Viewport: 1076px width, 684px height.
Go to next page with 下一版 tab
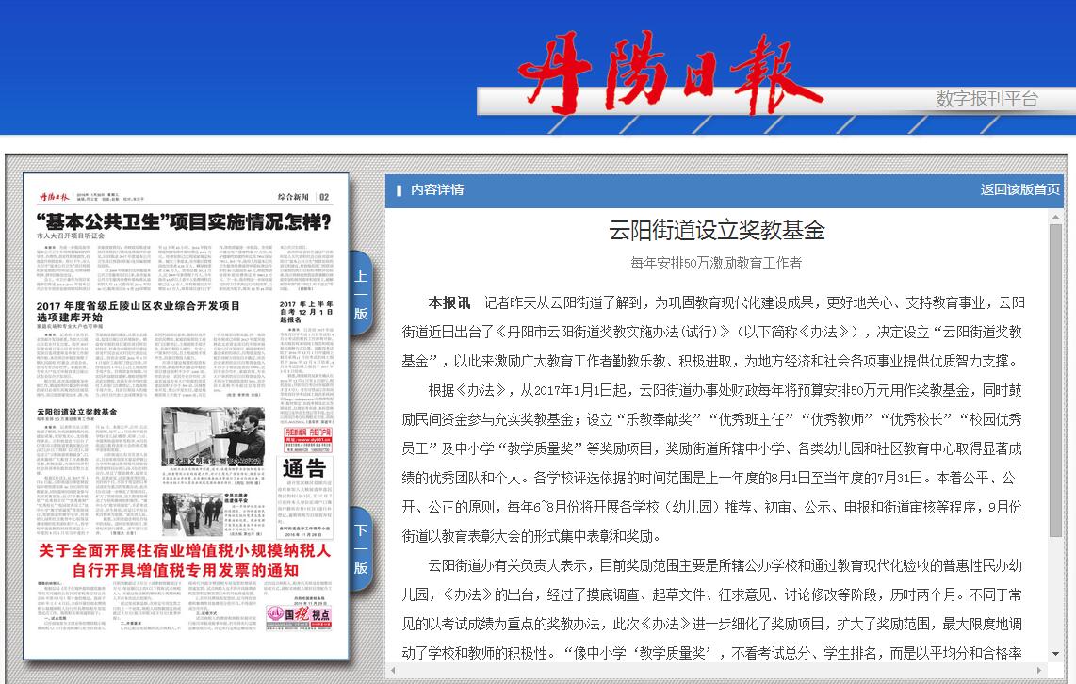tap(361, 548)
